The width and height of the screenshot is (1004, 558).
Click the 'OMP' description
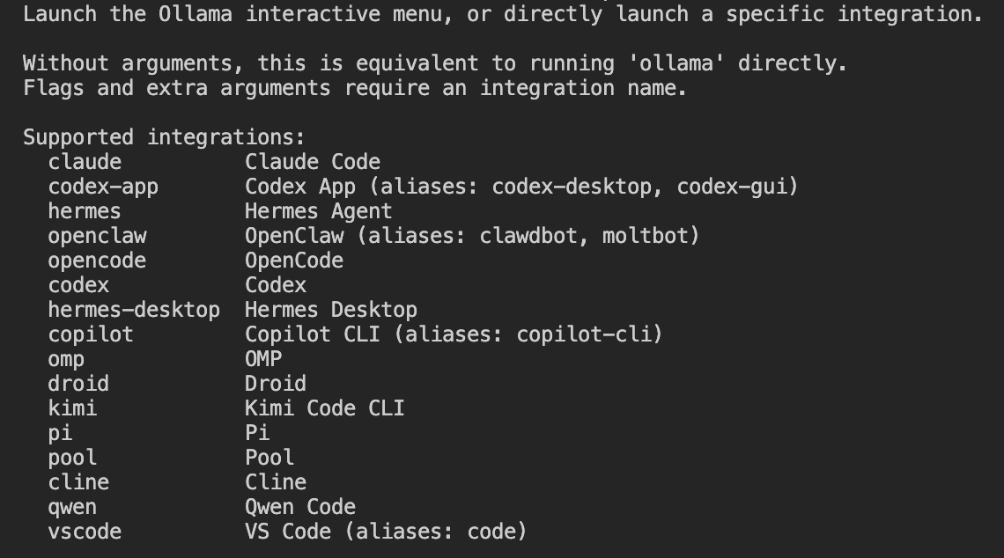263,359
